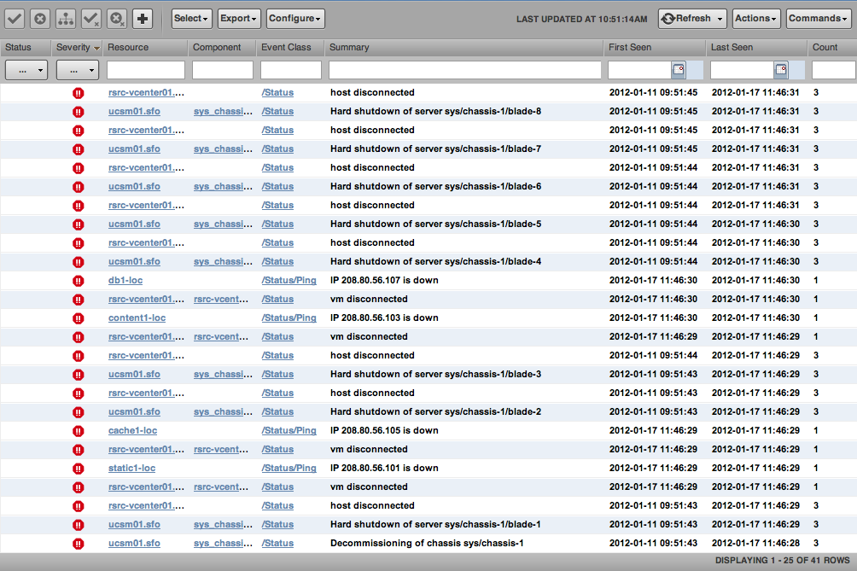This screenshot has width=857, height=571.
Task: Open the Commands menu
Action: click(819, 18)
